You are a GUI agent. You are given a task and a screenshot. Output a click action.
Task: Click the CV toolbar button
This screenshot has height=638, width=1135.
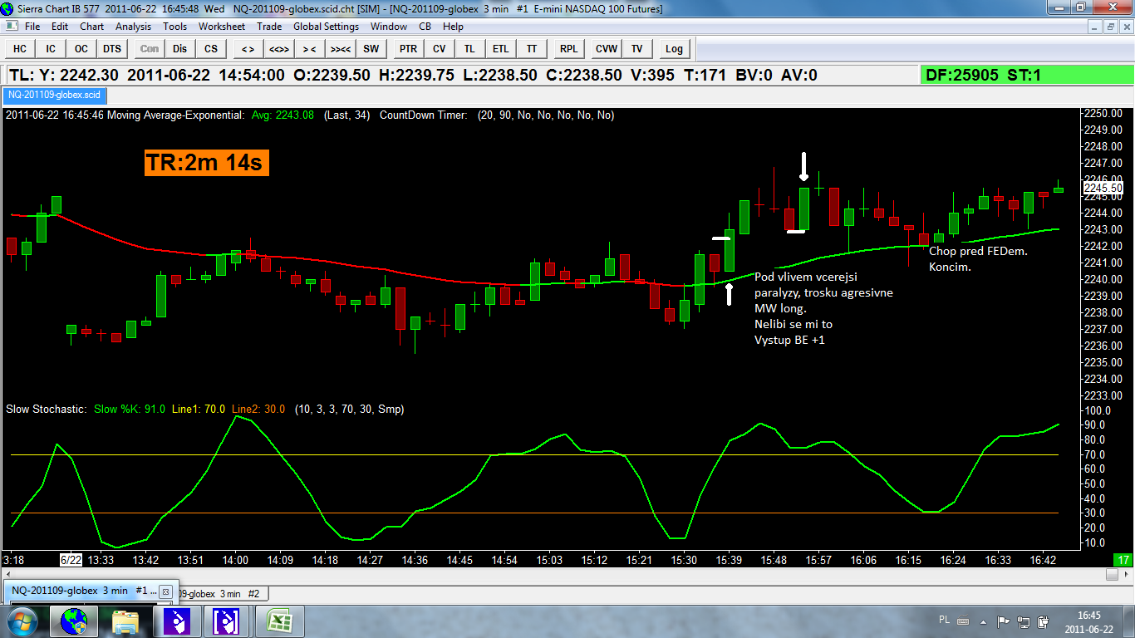pyautogui.click(x=439, y=49)
